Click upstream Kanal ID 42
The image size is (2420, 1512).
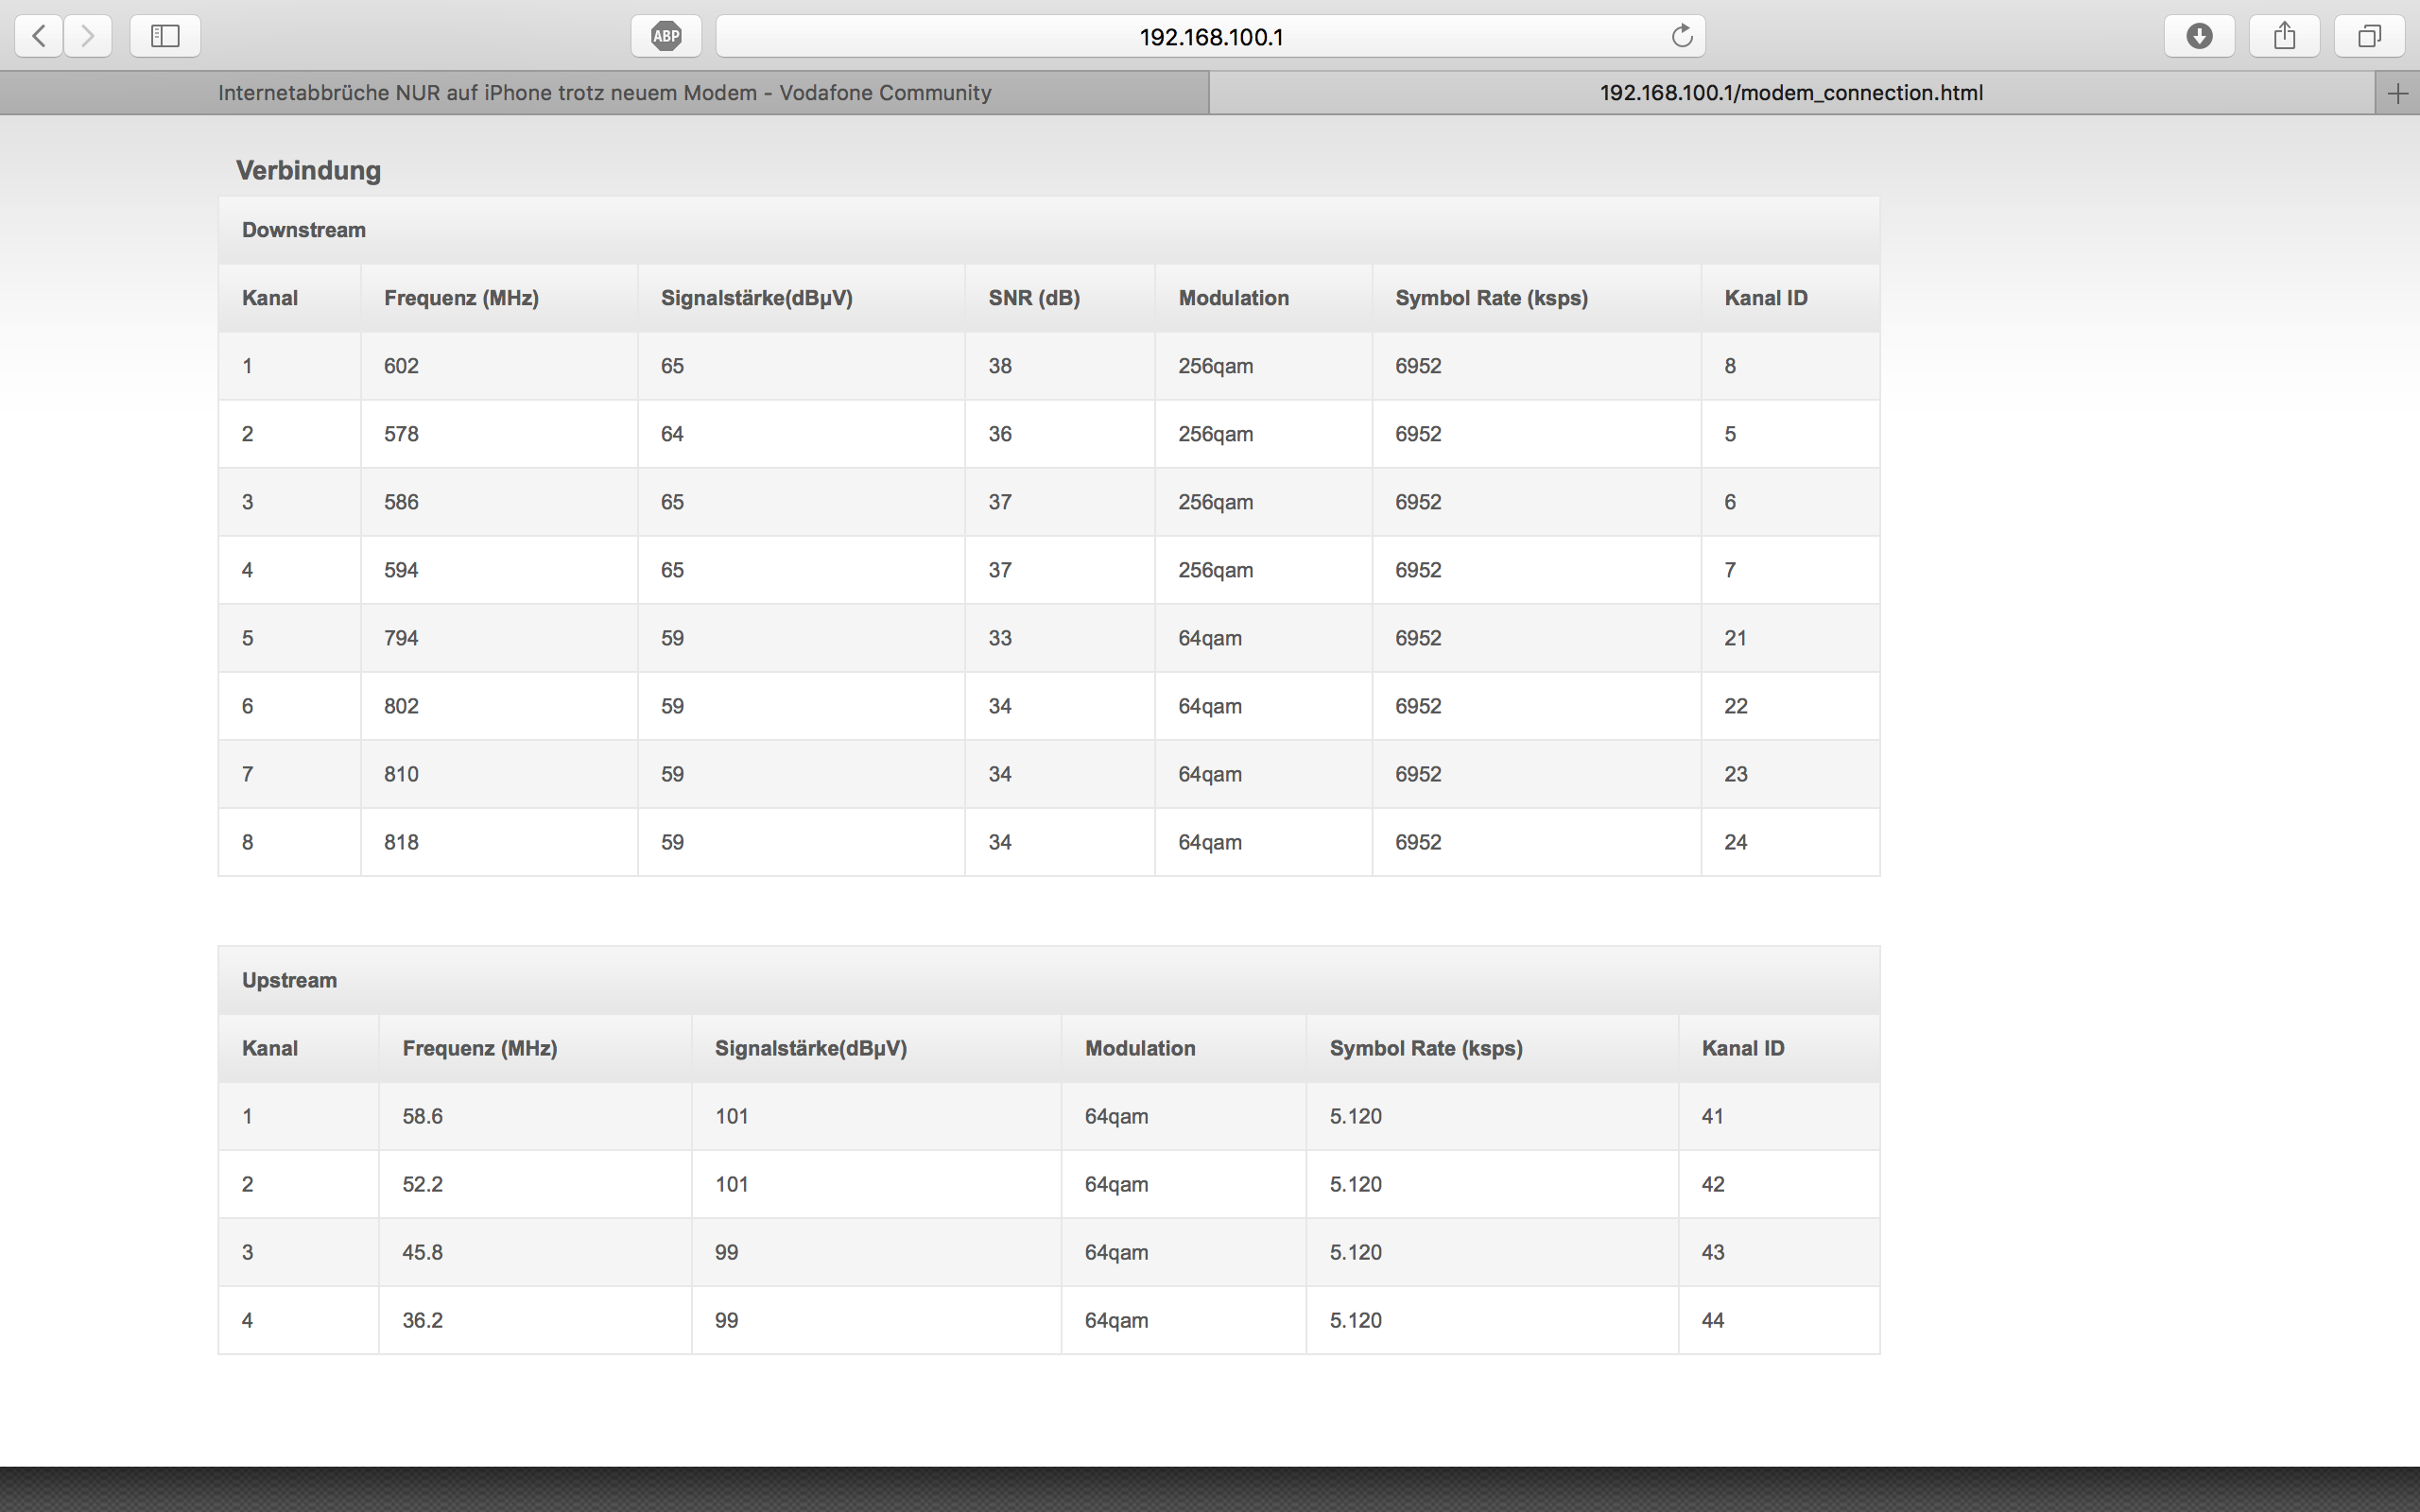[1712, 1184]
